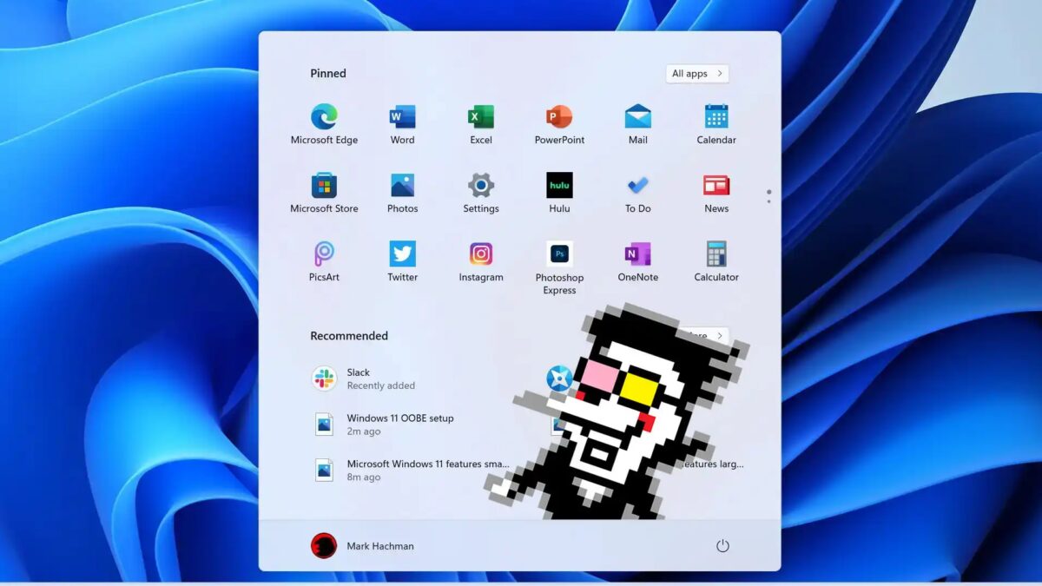
Task: Open Microsoft To Do
Action: (636, 186)
